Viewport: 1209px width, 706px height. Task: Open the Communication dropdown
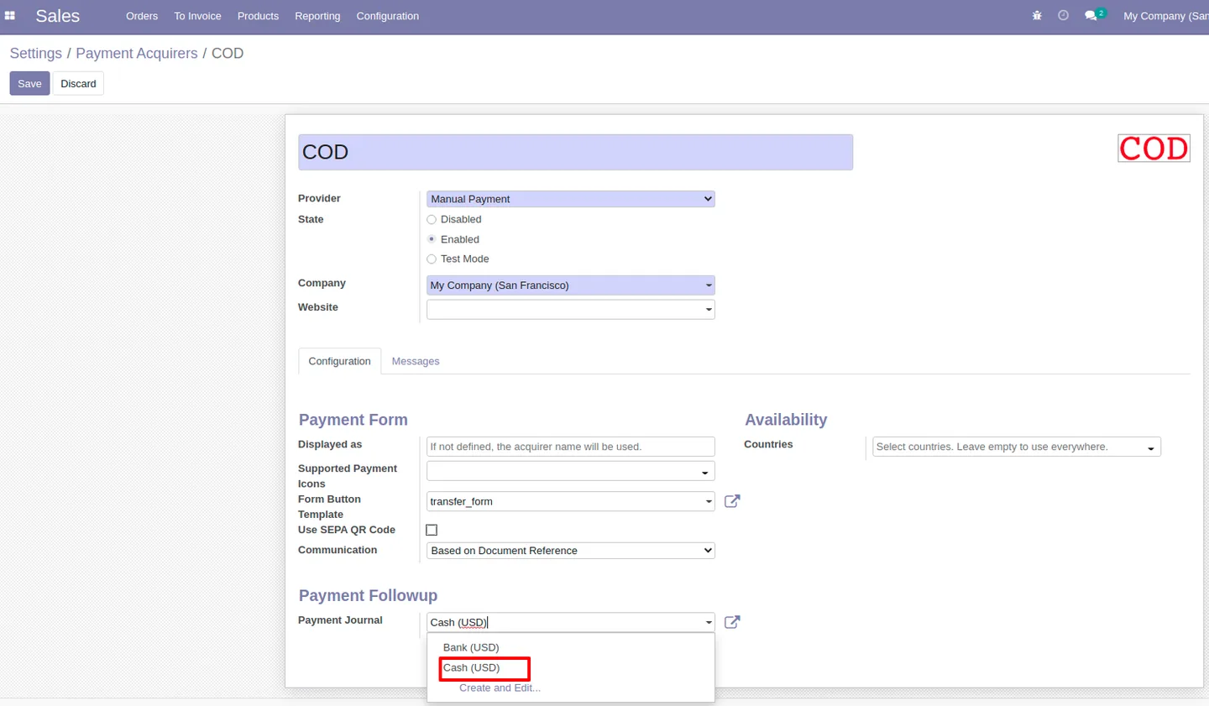[x=571, y=551]
